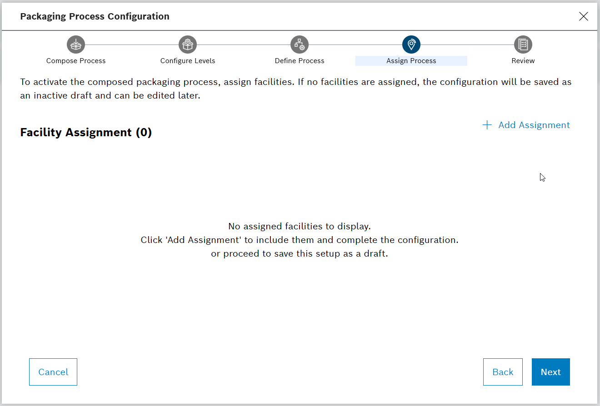Select the open-box icon above Configure Levels
Viewport: 600px width, 406px height.
(x=187, y=44)
